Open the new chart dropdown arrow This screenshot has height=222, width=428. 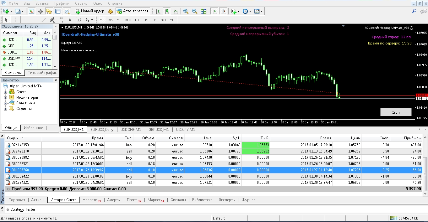coord(11,11)
